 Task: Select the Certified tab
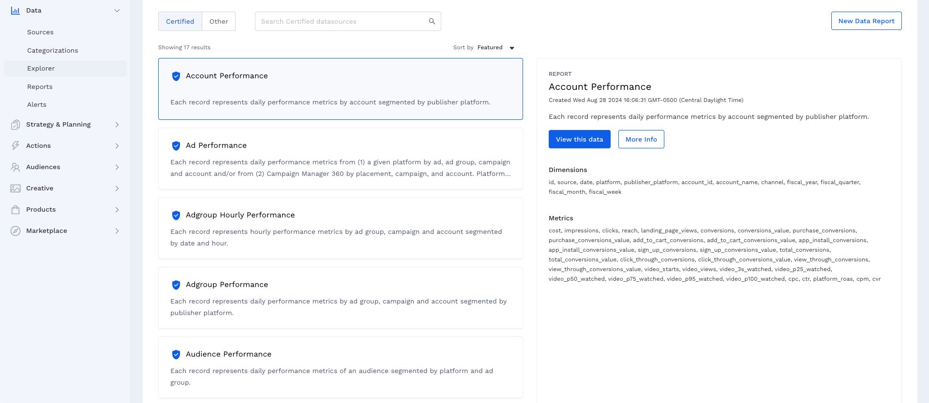(x=180, y=21)
